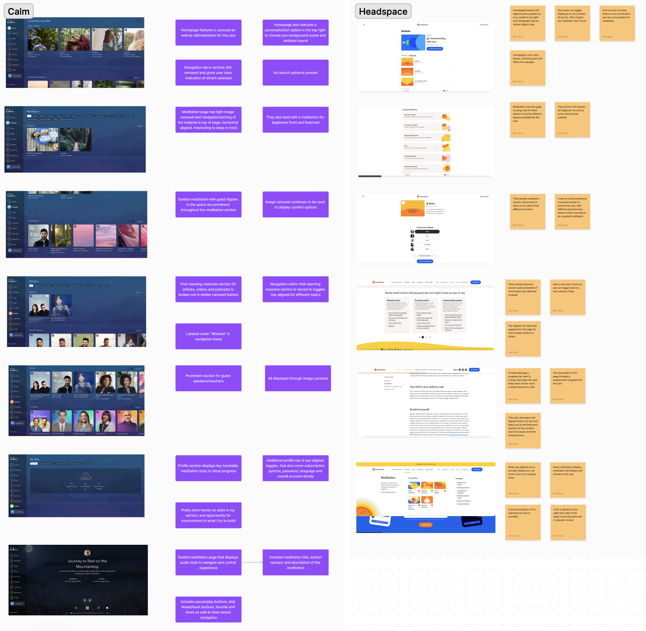This screenshot has height=631, width=646.
Task: Click the narrator avatar in Calm player screenshot
Action: pos(87,553)
